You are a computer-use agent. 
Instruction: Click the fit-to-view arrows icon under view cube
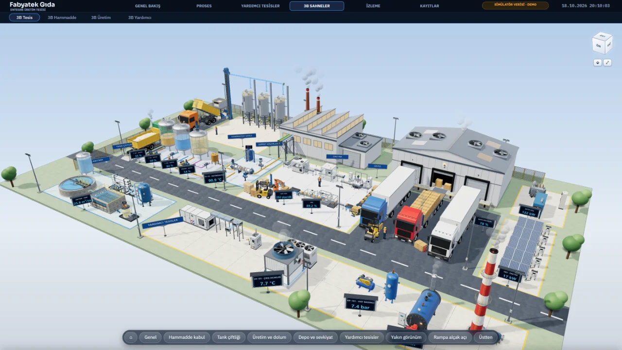(607, 63)
